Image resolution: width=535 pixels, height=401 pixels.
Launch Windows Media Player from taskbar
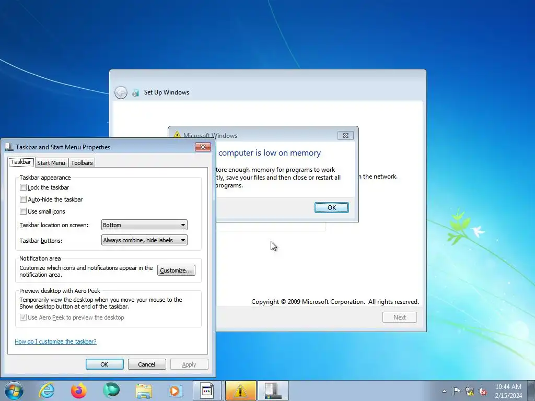pos(176,391)
